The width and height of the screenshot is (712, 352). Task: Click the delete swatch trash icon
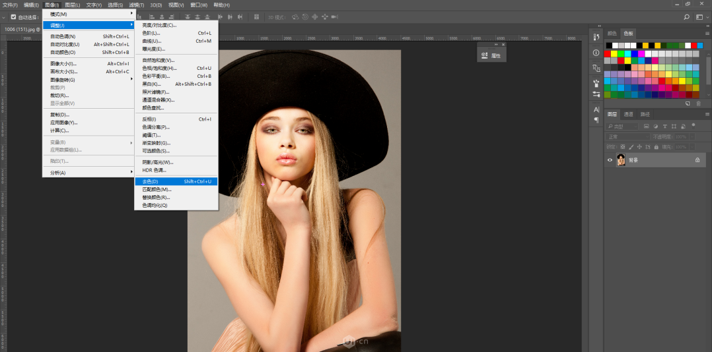click(698, 103)
